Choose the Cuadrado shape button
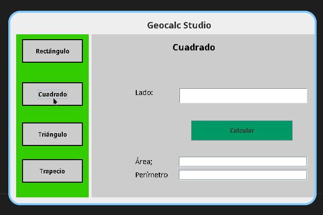This screenshot has width=323, height=215. pos(52,94)
